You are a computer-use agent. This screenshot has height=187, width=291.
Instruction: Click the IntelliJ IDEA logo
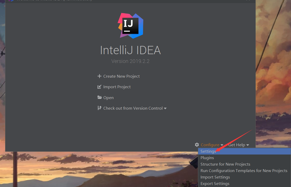pyautogui.click(x=130, y=26)
